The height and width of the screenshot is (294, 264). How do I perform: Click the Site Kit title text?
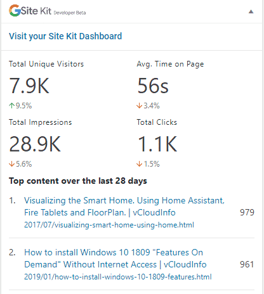pos(36,11)
